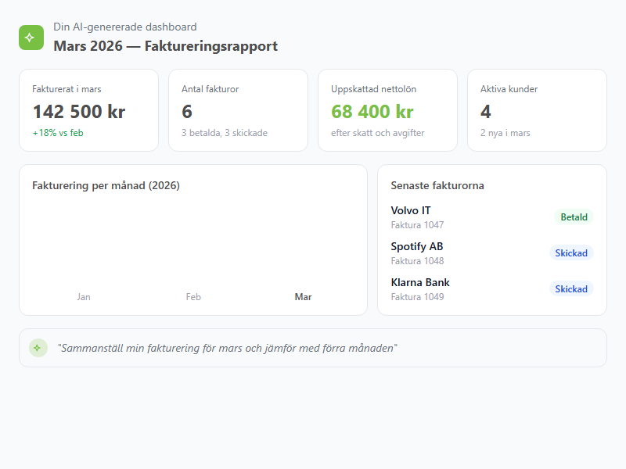Click the Spotify AB invoice entry
Screen dimensions: 626x469
pyautogui.click(x=416, y=245)
